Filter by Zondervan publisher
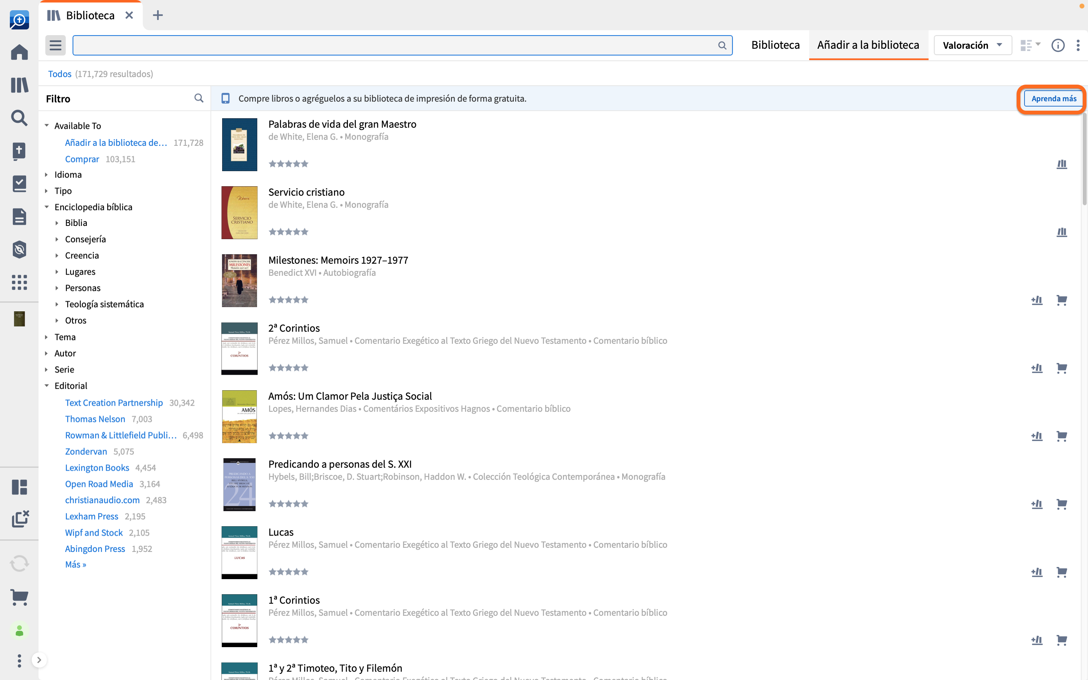Image resolution: width=1088 pixels, height=680 pixels. click(86, 451)
